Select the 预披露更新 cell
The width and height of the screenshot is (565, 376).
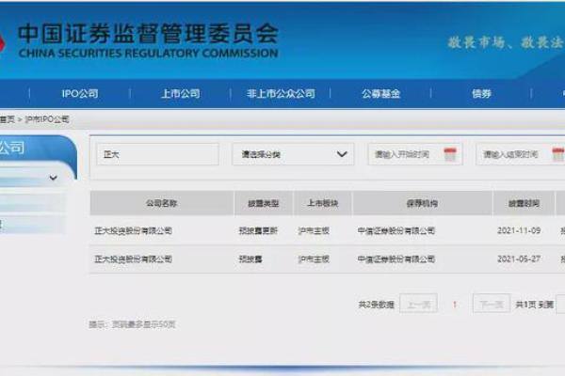[258, 230]
